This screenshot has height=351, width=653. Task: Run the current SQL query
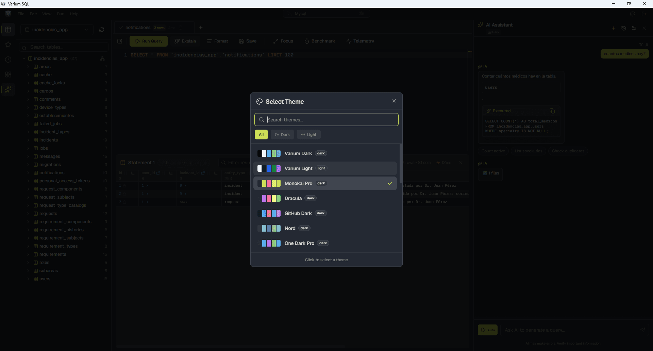click(x=149, y=41)
